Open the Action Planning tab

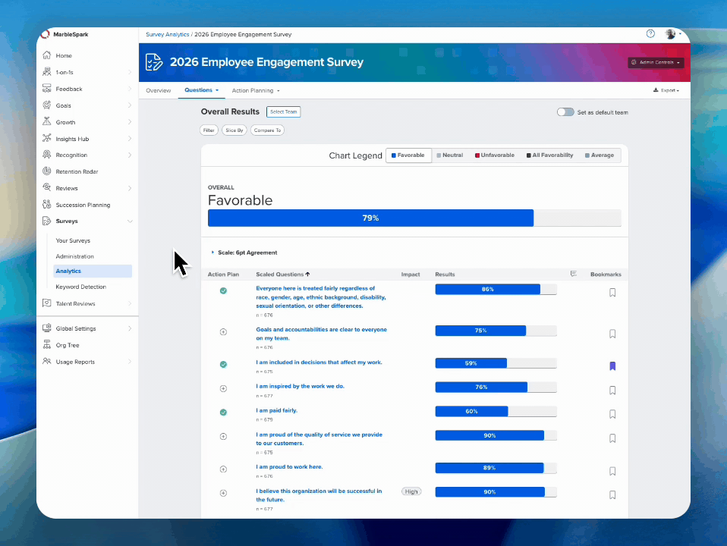[x=256, y=90]
